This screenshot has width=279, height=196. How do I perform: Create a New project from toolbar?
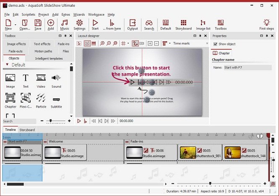pyautogui.click(x=8, y=25)
